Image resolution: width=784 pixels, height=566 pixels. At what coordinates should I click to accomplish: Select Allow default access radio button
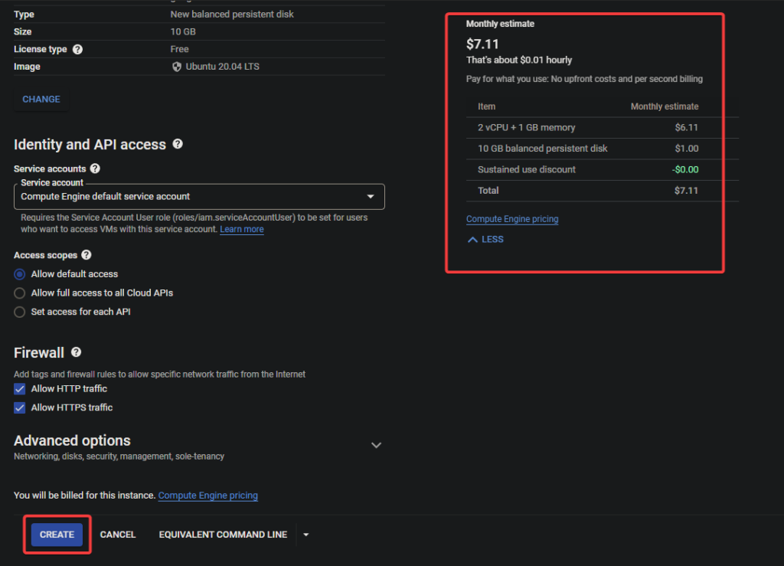[x=20, y=274]
